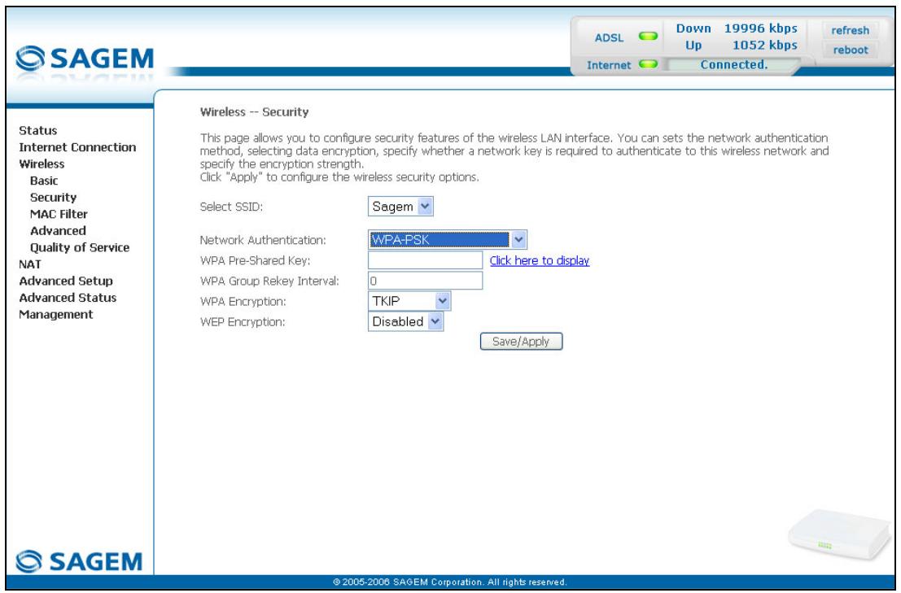This screenshot has width=901, height=593.
Task: Open the Network Authentication dropdown
Action: coord(447,239)
